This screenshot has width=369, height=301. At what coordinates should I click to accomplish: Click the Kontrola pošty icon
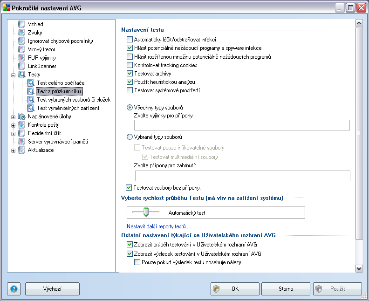point(21,125)
